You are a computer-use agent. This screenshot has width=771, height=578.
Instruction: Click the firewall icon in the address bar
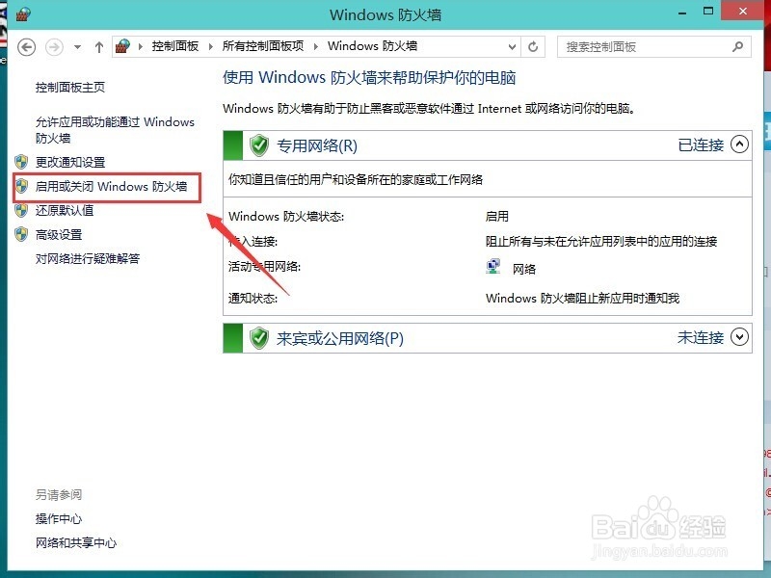point(122,45)
